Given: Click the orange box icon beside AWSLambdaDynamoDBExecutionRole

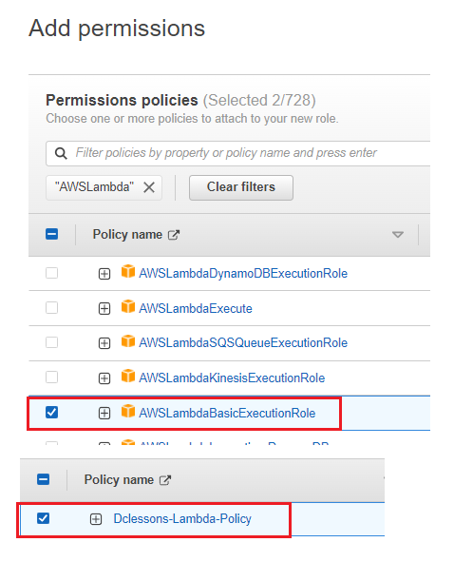Looking at the screenshot, I should click(x=128, y=272).
